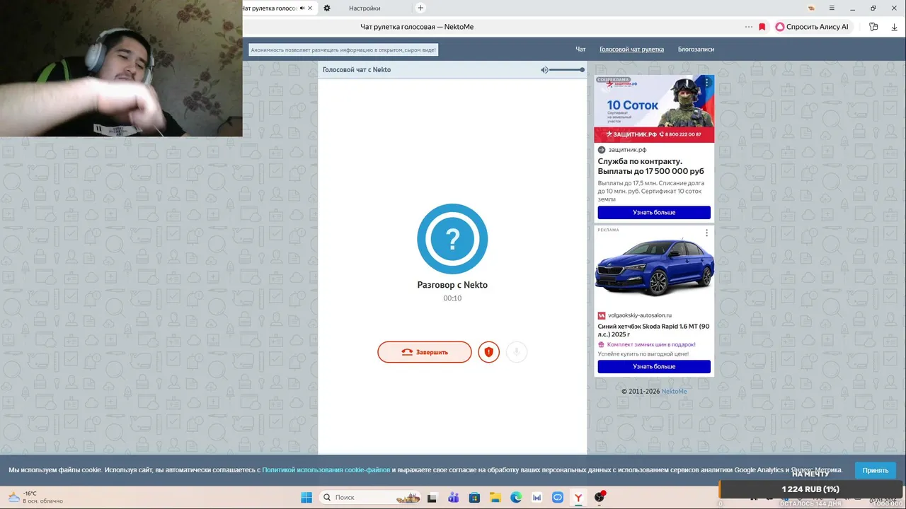Switch to the Настройки tab
This screenshot has width=906, height=509.
[x=365, y=8]
